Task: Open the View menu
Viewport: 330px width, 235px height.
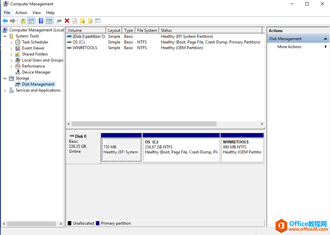Action: tap(37, 13)
